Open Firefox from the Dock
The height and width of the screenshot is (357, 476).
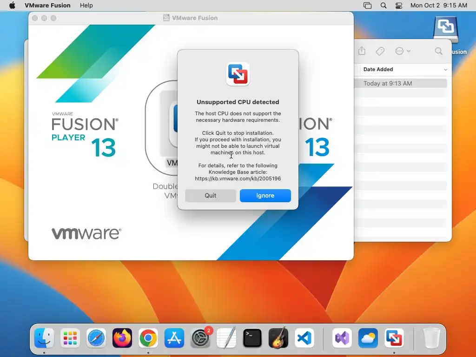coord(122,338)
